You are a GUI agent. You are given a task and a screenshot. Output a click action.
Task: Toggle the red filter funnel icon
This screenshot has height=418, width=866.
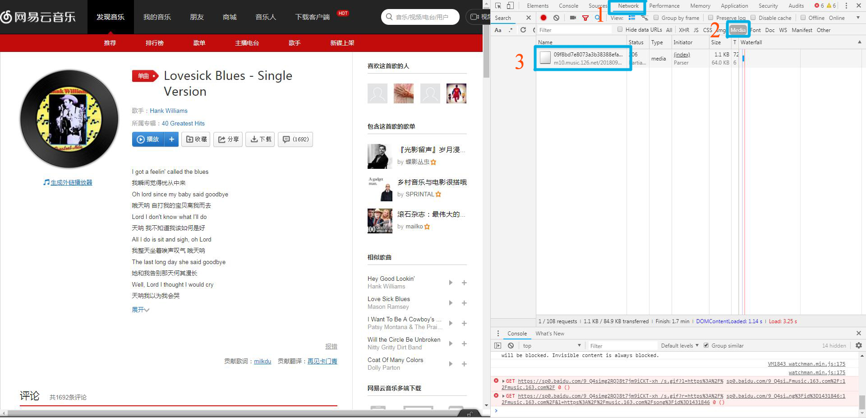585,18
